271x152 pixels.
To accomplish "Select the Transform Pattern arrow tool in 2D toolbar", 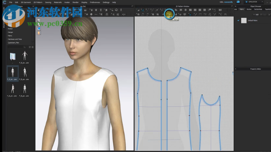I will coord(138,10).
